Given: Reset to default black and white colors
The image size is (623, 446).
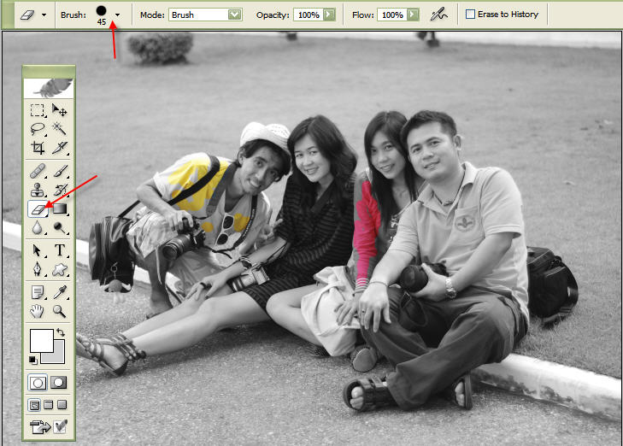Looking at the screenshot, I should click(33, 361).
